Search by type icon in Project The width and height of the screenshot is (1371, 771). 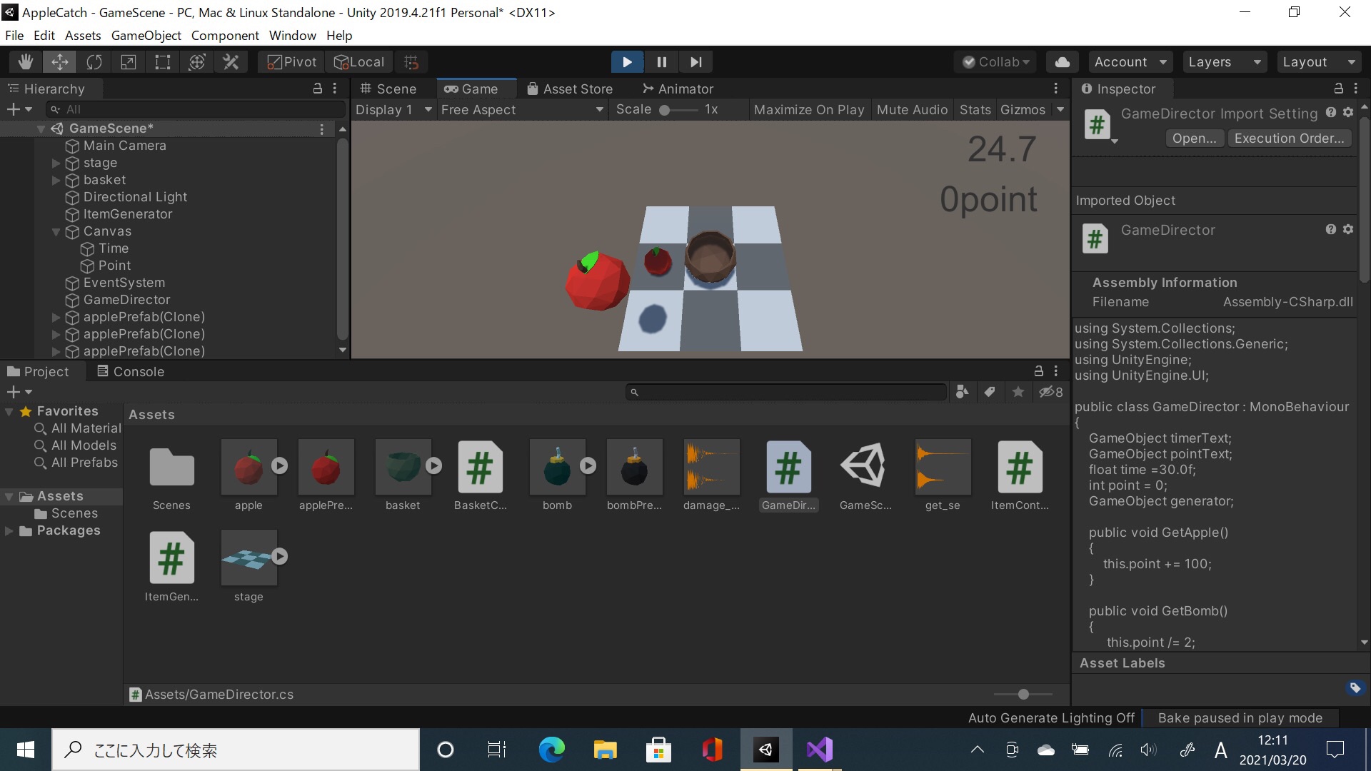tap(962, 392)
